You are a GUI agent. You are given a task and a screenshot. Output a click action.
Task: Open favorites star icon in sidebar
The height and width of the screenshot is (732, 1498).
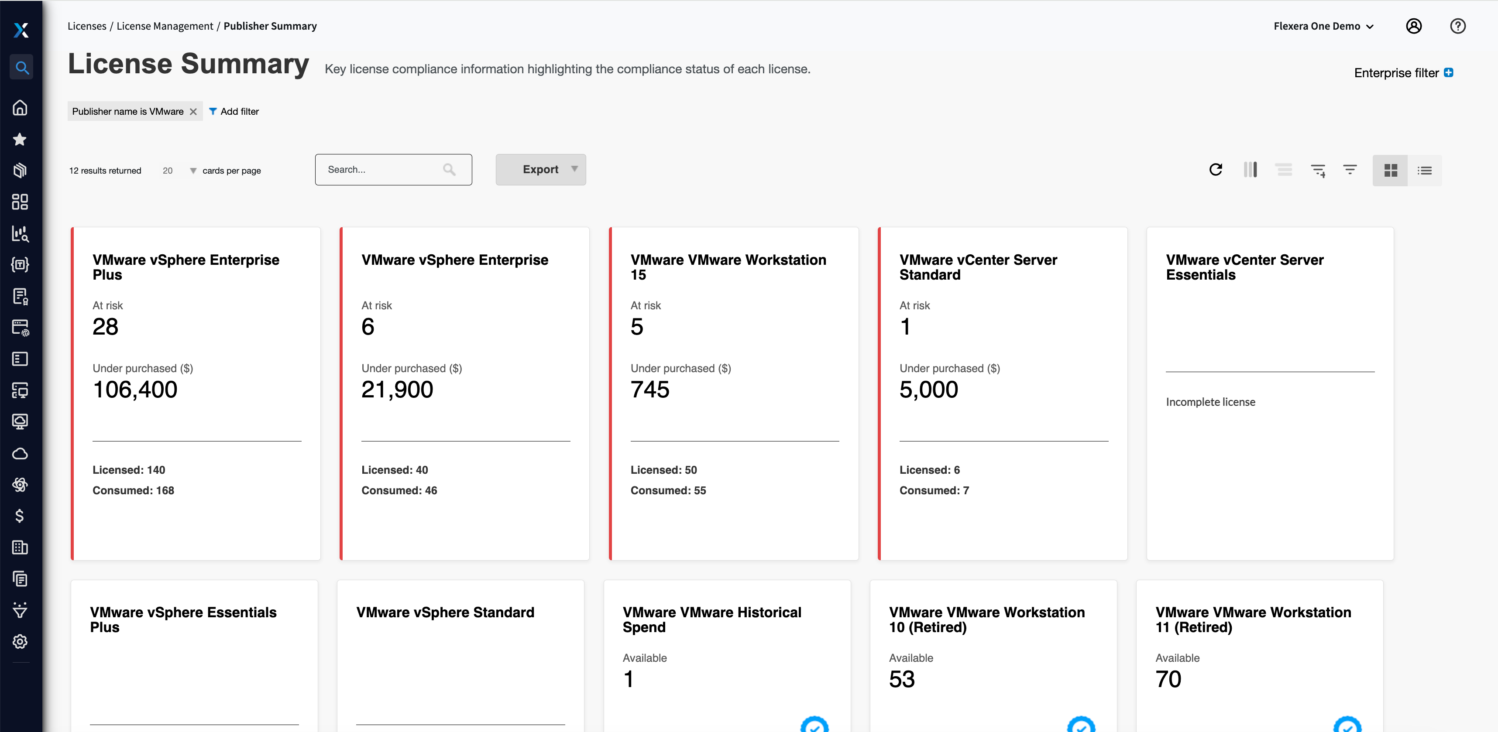[20, 139]
